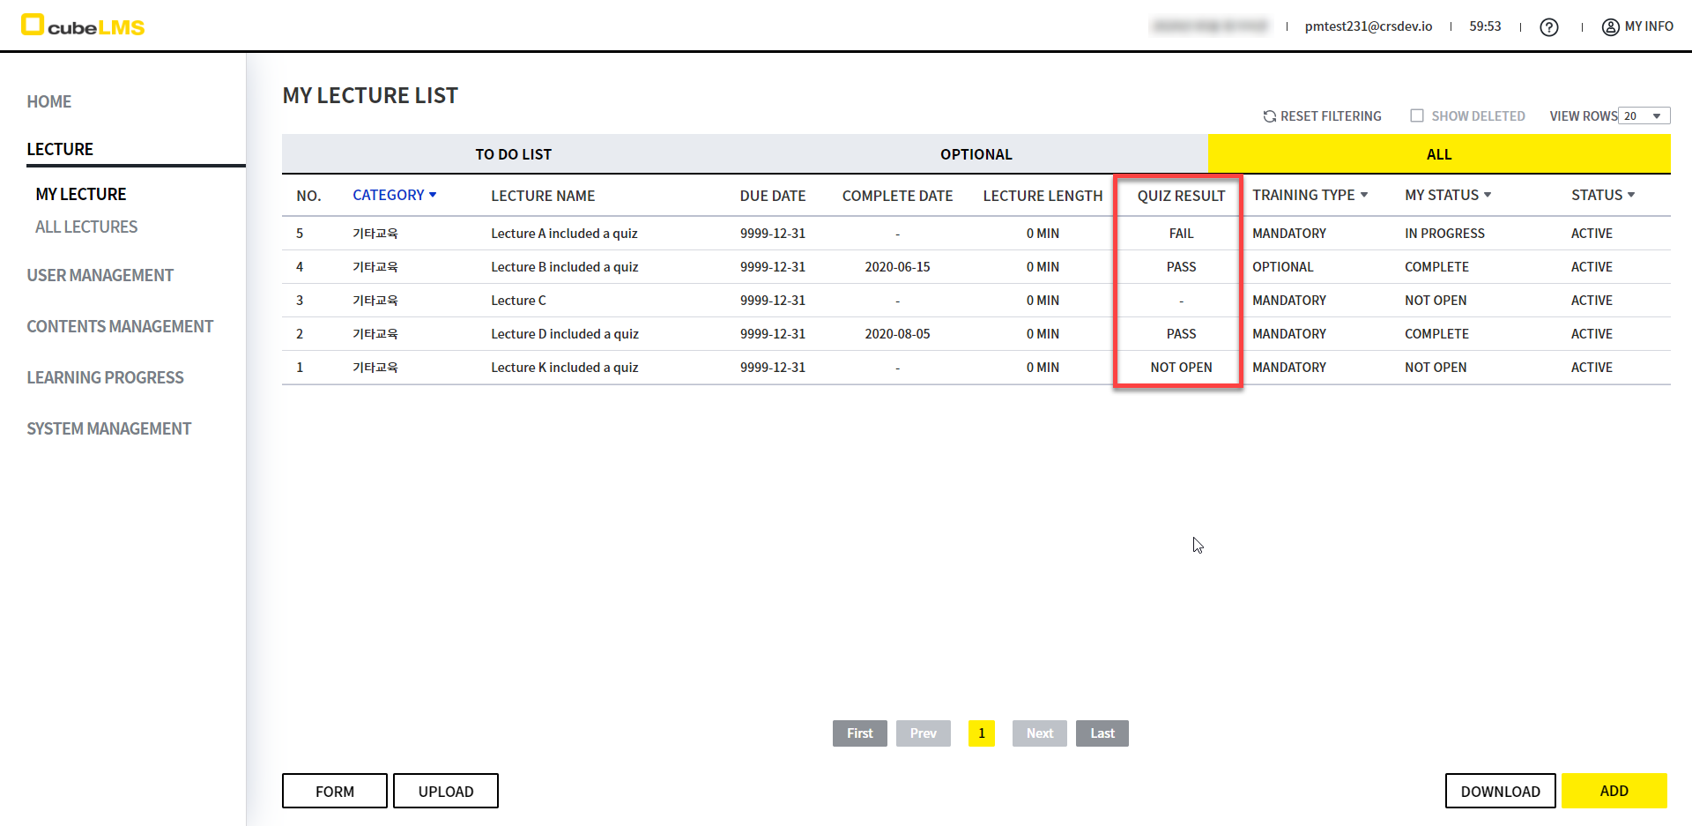Open Lecture B included a quiz
The height and width of the screenshot is (826, 1692).
coord(564,267)
